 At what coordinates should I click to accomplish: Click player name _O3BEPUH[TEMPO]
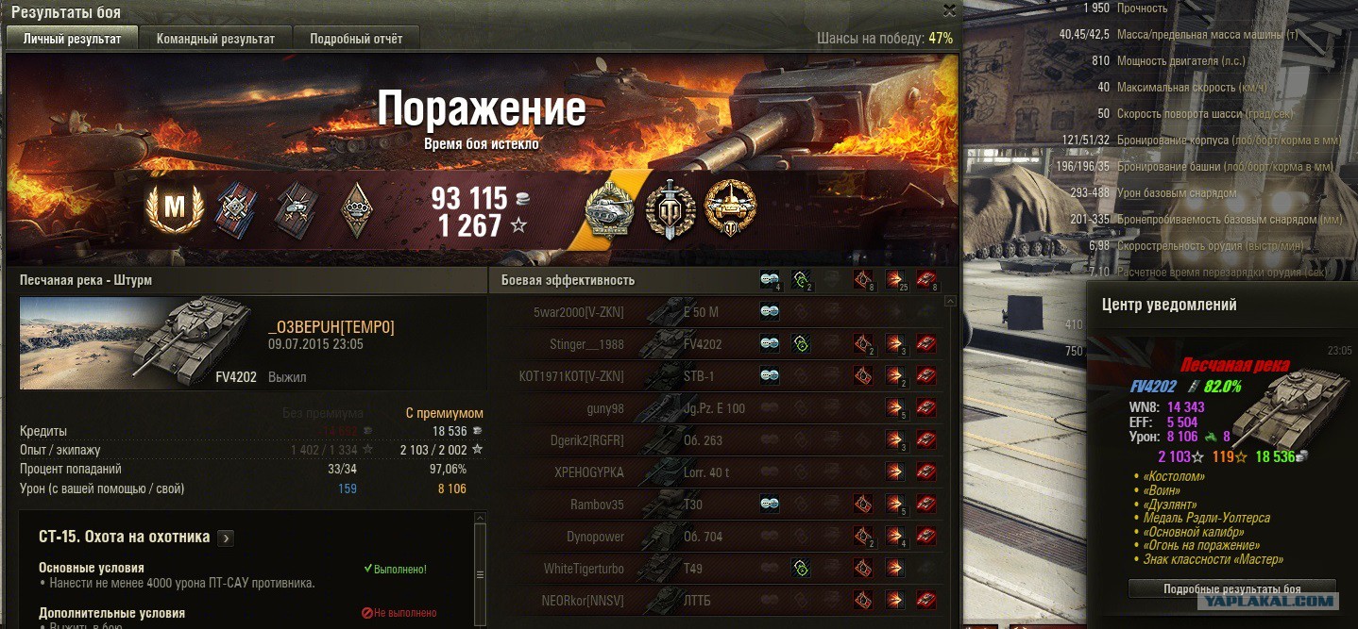(331, 327)
